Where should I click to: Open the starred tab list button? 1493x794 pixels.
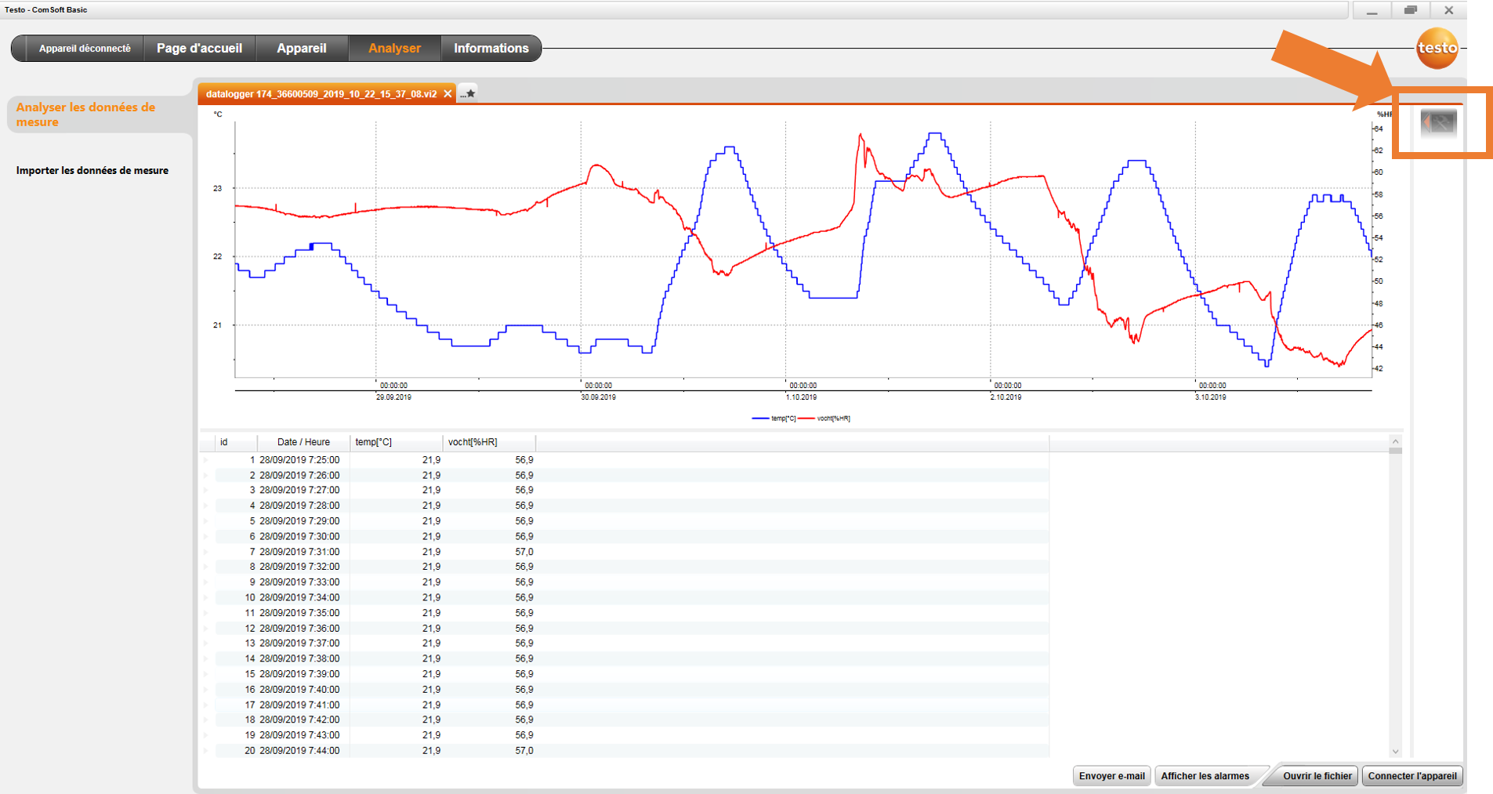[468, 94]
